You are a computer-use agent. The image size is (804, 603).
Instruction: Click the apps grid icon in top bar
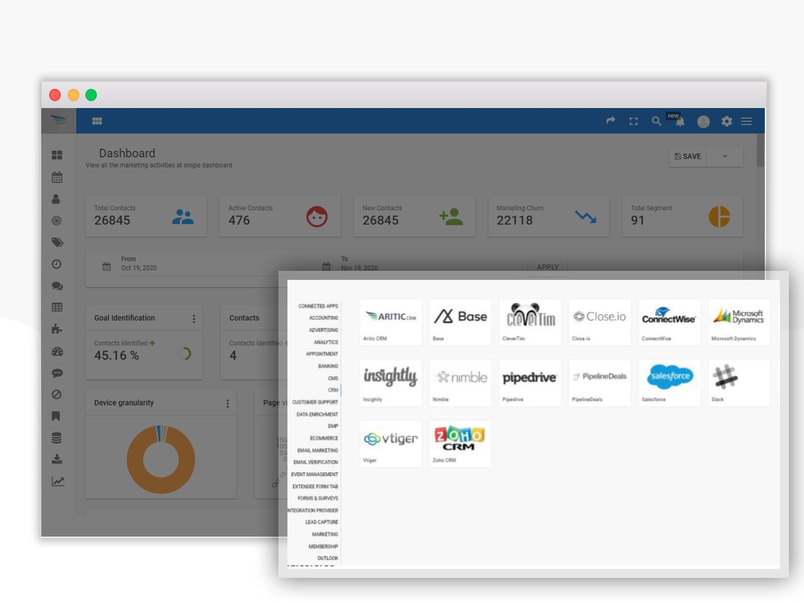pos(97,121)
